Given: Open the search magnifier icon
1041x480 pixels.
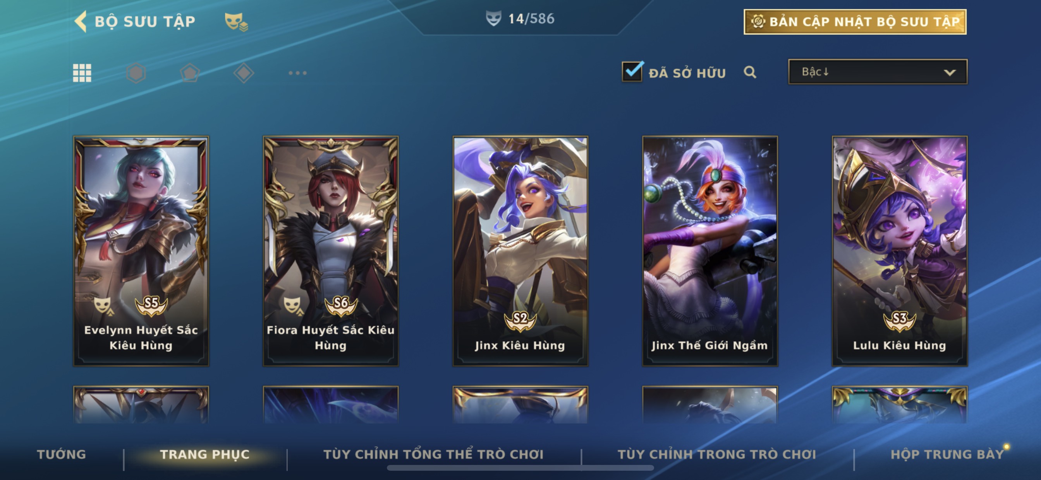Looking at the screenshot, I should (x=750, y=72).
